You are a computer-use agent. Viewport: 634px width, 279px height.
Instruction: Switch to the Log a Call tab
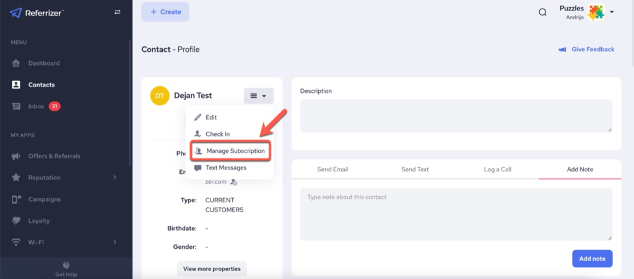[497, 170]
